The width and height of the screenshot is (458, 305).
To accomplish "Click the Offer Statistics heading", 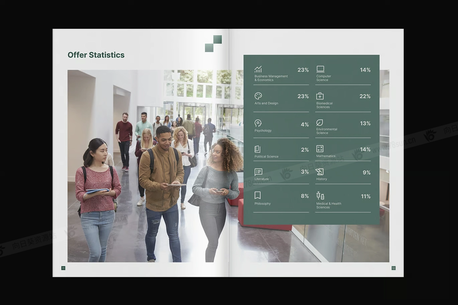I will pyautogui.click(x=96, y=55).
